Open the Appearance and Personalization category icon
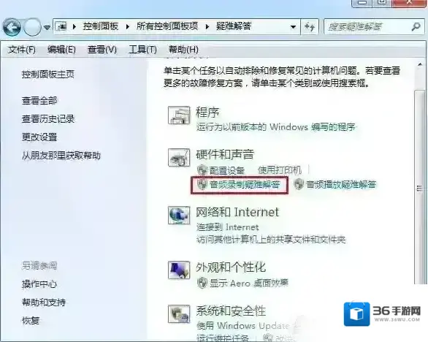 (179, 270)
